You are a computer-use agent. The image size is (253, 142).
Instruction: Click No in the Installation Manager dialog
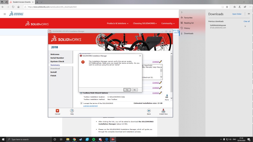click(x=135, y=90)
